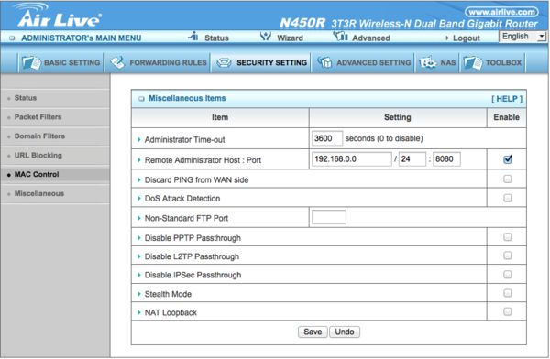Enable DoS Attack Detection checkbox

[x=507, y=198]
